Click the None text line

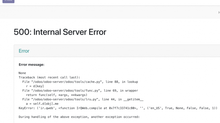[x=22, y=73]
